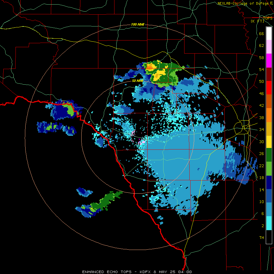Click the TOPS legend title
This screenshot has height=274, width=274.
click(x=268, y=18)
